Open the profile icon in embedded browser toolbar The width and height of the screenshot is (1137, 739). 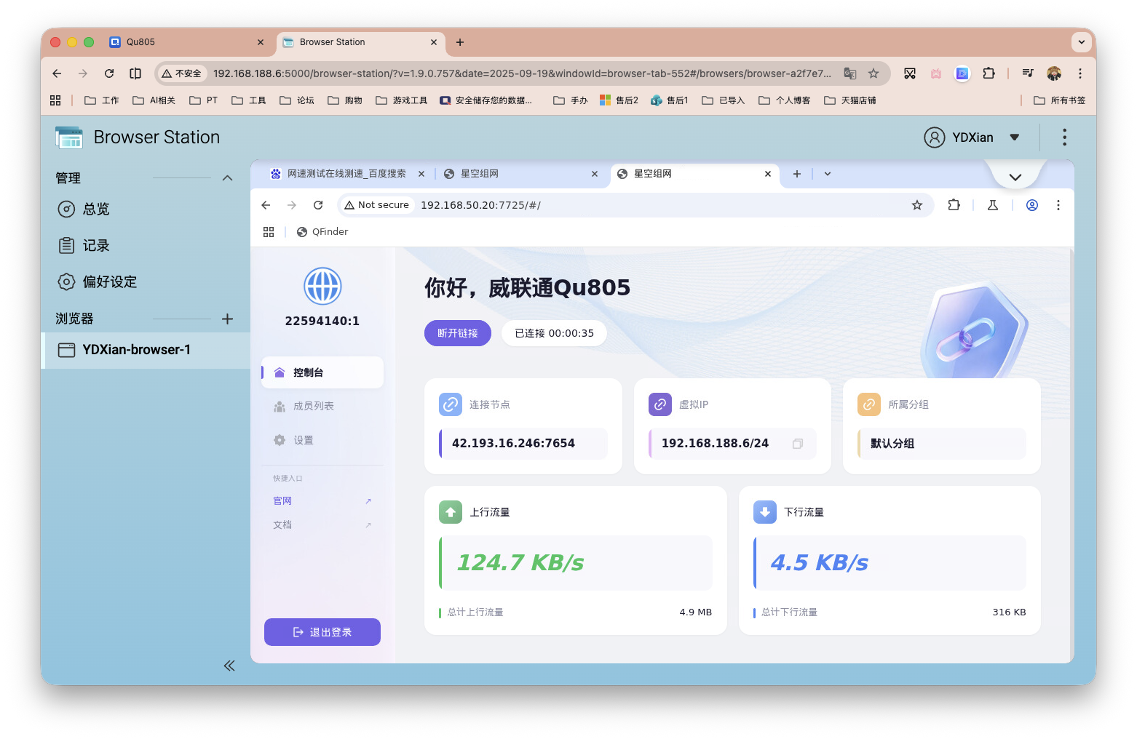[x=1031, y=205]
